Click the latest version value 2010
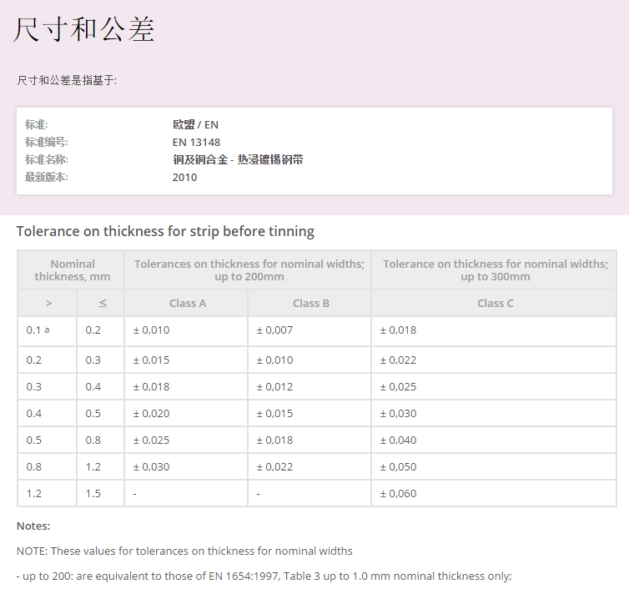This screenshot has height=589, width=629. pyautogui.click(x=184, y=177)
